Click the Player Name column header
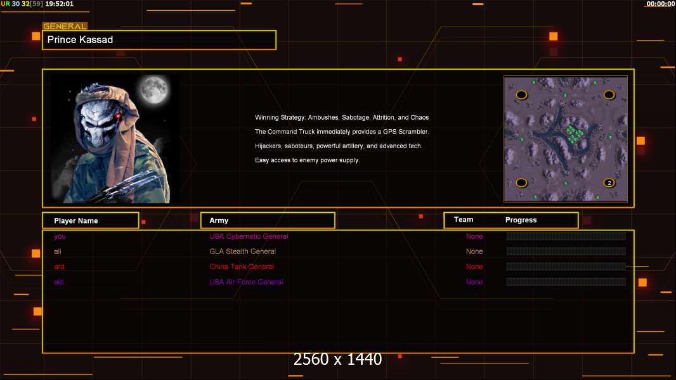Screen dimensions: 676x380 pos(91,220)
